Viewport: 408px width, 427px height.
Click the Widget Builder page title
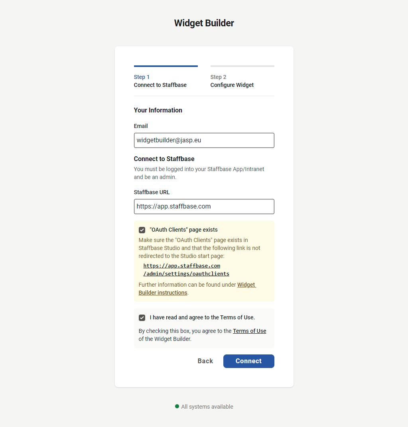pos(204,23)
